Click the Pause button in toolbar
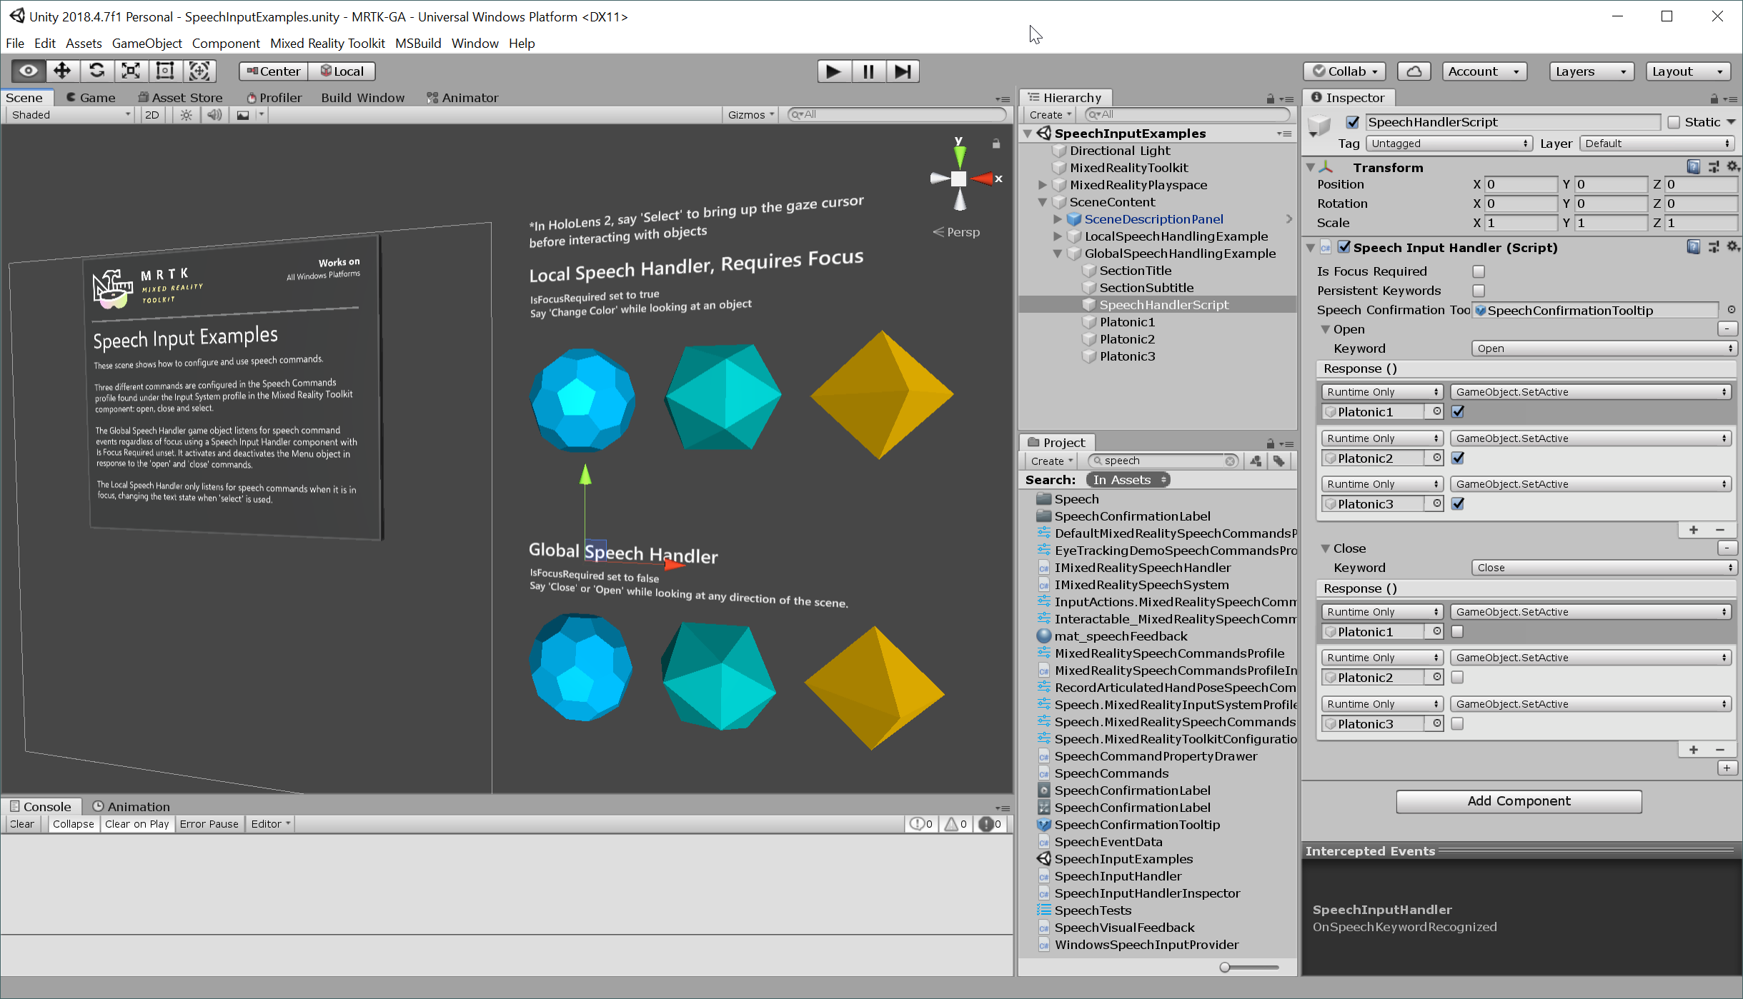Viewport: 1743px width, 999px height. 868,71
